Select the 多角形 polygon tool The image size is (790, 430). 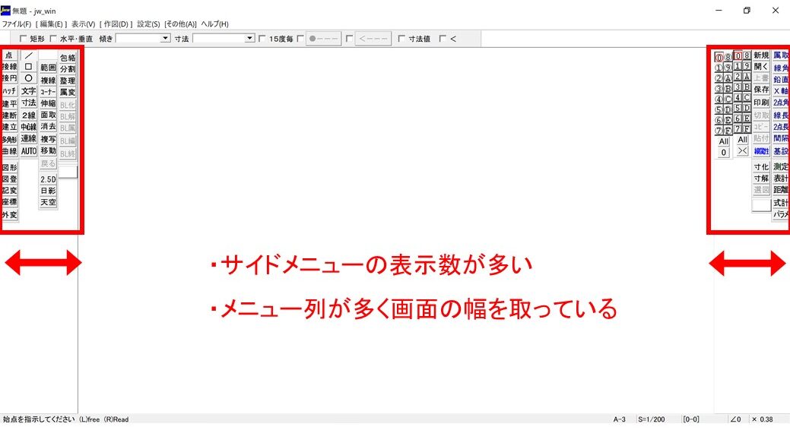(9, 140)
